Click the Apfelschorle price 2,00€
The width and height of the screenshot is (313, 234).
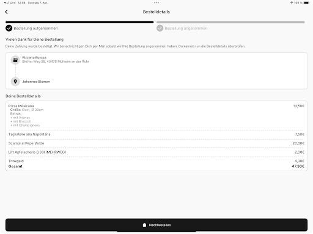click(300, 152)
